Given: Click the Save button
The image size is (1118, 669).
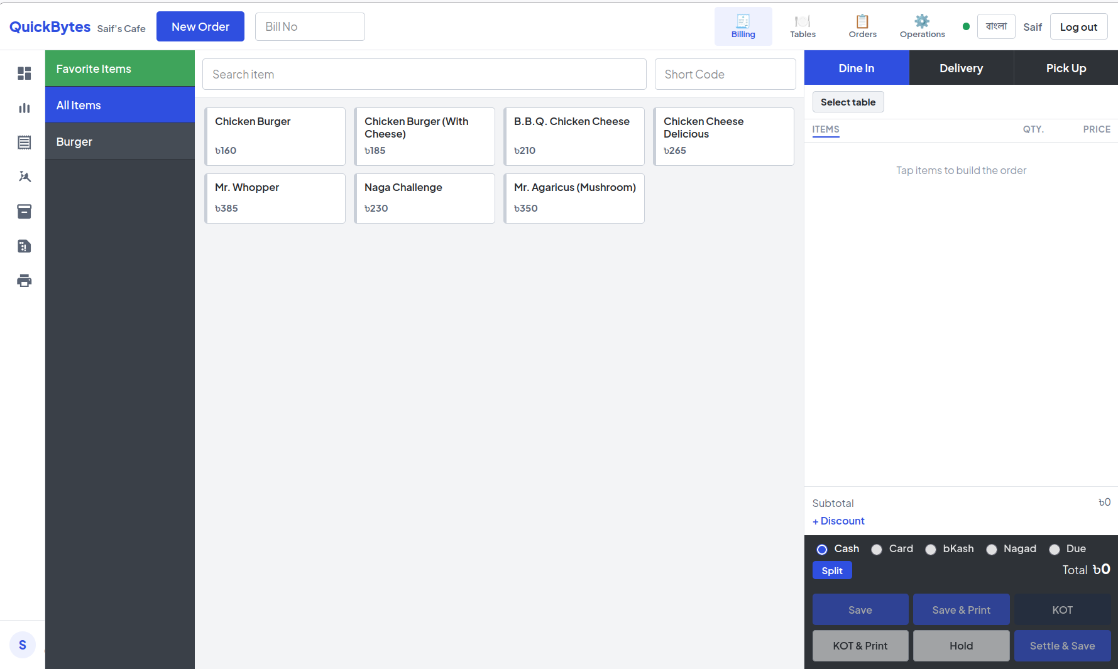Looking at the screenshot, I should pos(860,610).
